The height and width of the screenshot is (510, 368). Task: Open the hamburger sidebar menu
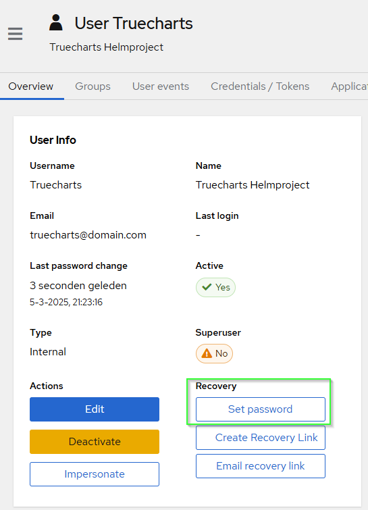[x=16, y=34]
